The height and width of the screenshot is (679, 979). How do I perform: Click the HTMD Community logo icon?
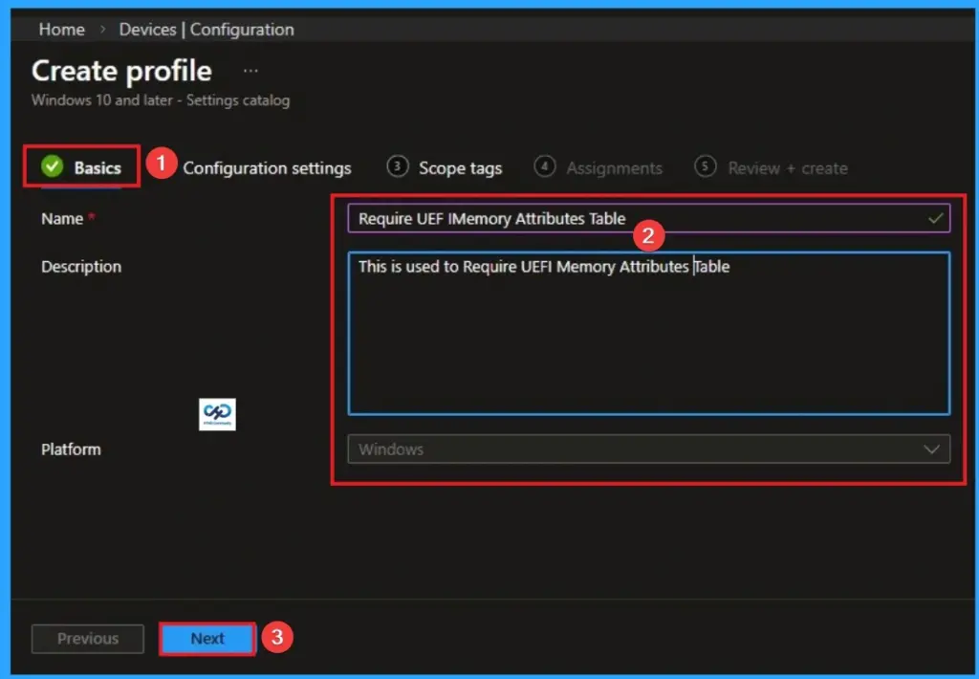click(x=217, y=414)
